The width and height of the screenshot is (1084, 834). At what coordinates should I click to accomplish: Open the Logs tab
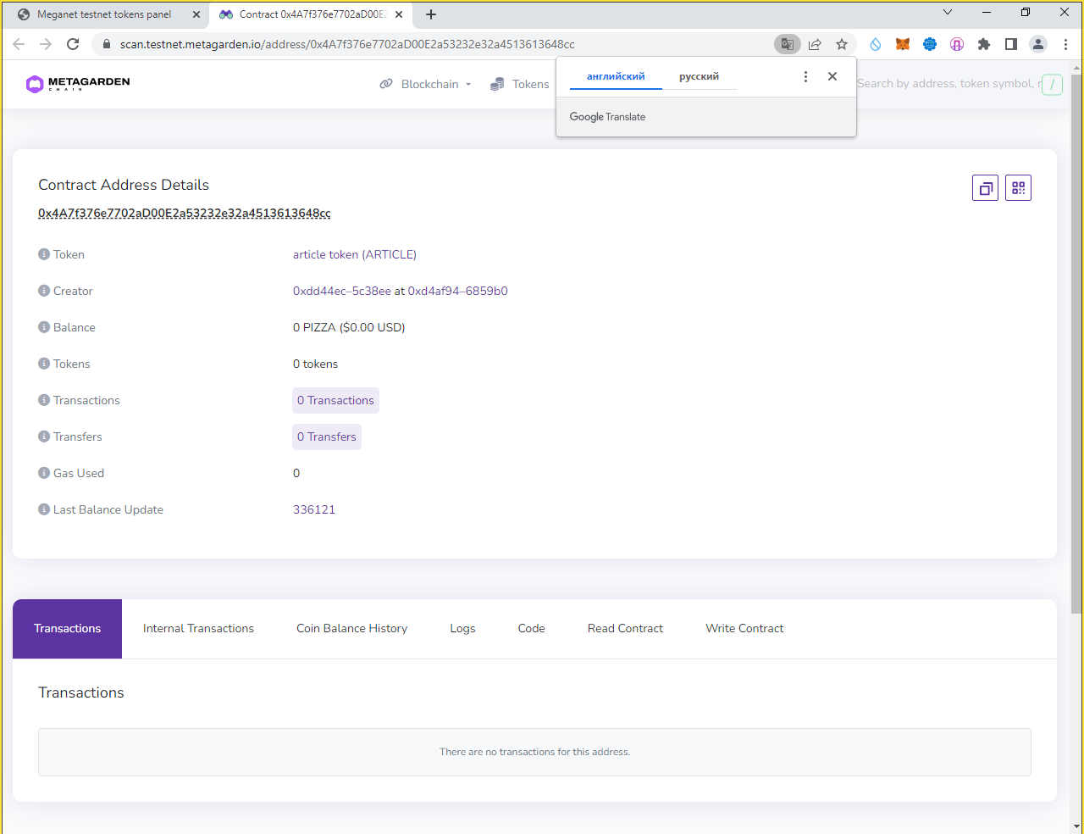(x=462, y=628)
